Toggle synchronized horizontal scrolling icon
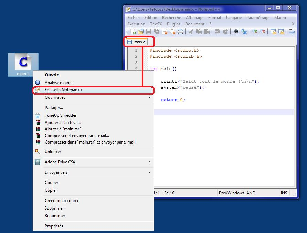307x233 pixels. [281, 31]
